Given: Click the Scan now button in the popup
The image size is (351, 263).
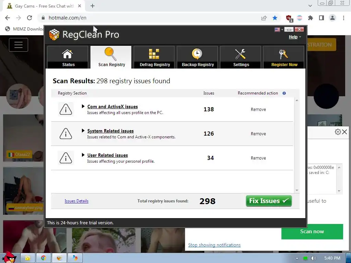Looking at the screenshot, I should (312, 231).
